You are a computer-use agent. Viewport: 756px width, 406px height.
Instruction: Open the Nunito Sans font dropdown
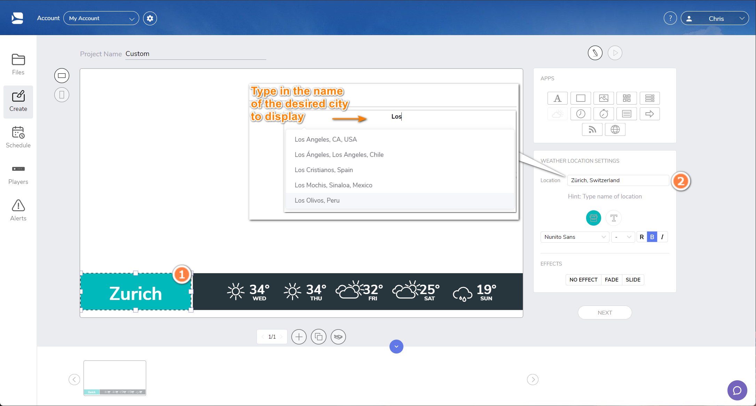tap(575, 237)
